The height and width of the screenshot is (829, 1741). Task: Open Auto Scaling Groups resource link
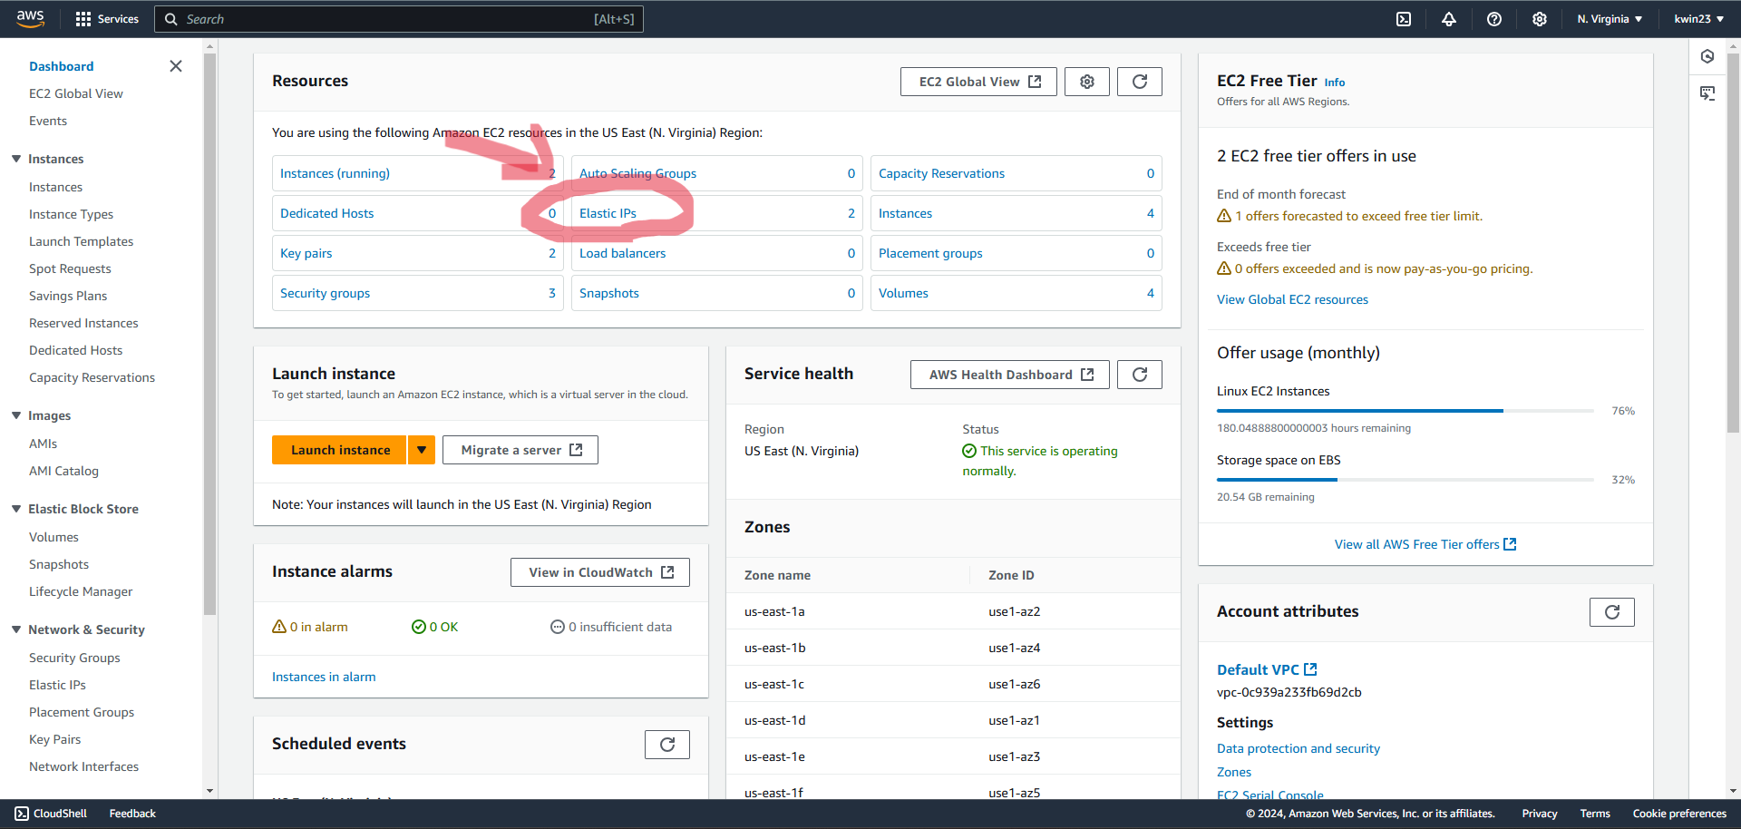coord(637,173)
